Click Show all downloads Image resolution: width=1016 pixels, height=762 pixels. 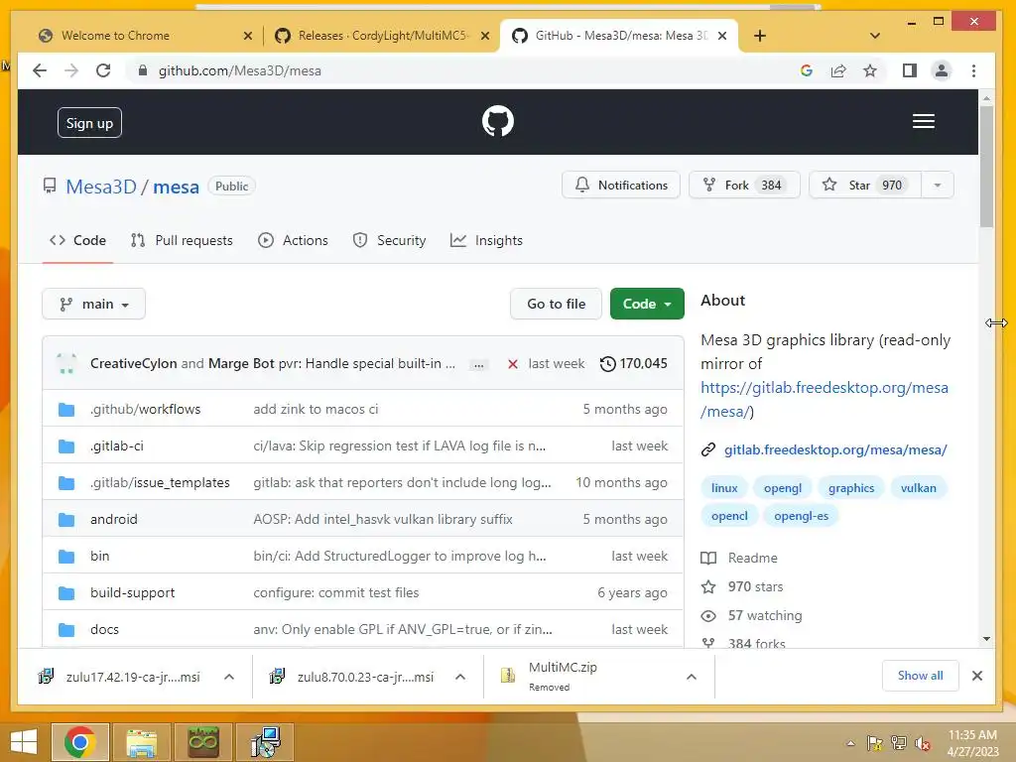[920, 676]
